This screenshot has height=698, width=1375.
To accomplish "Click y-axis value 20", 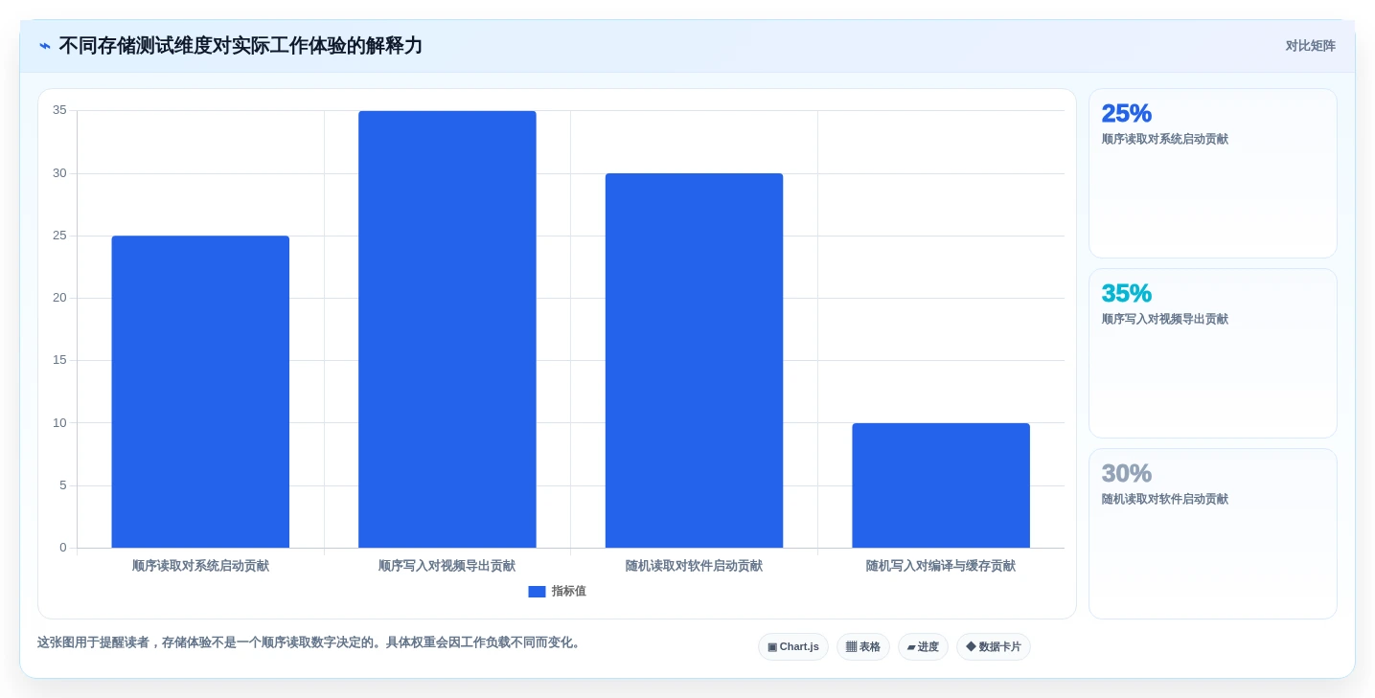I will (59, 298).
